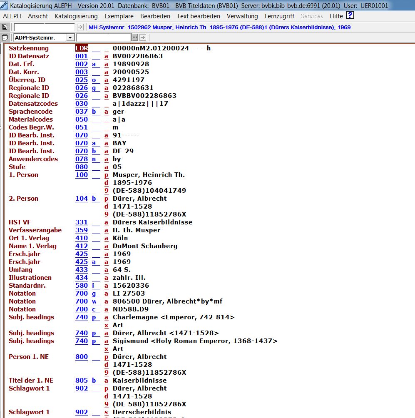
Task: Click into the top record search field
Action: coord(45,27)
